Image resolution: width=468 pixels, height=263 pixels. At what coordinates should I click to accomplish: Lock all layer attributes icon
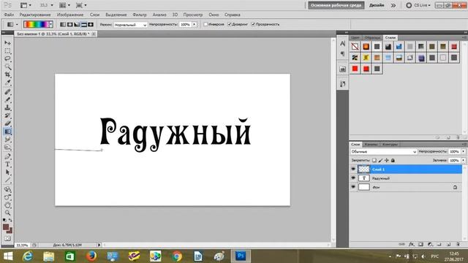[x=393, y=161]
